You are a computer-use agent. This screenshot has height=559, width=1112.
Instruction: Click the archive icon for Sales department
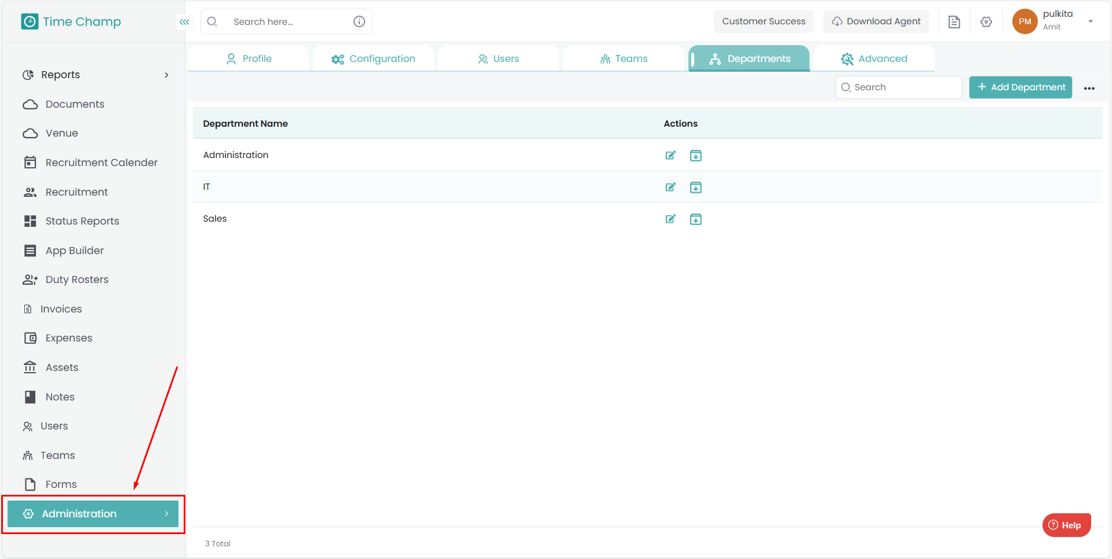[695, 219]
